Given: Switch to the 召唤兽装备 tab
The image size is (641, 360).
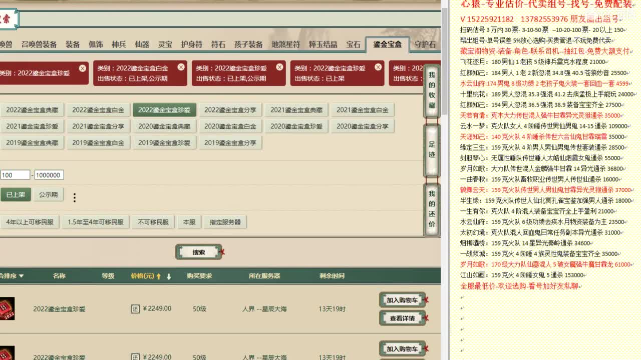Looking at the screenshot, I should (x=39, y=44).
